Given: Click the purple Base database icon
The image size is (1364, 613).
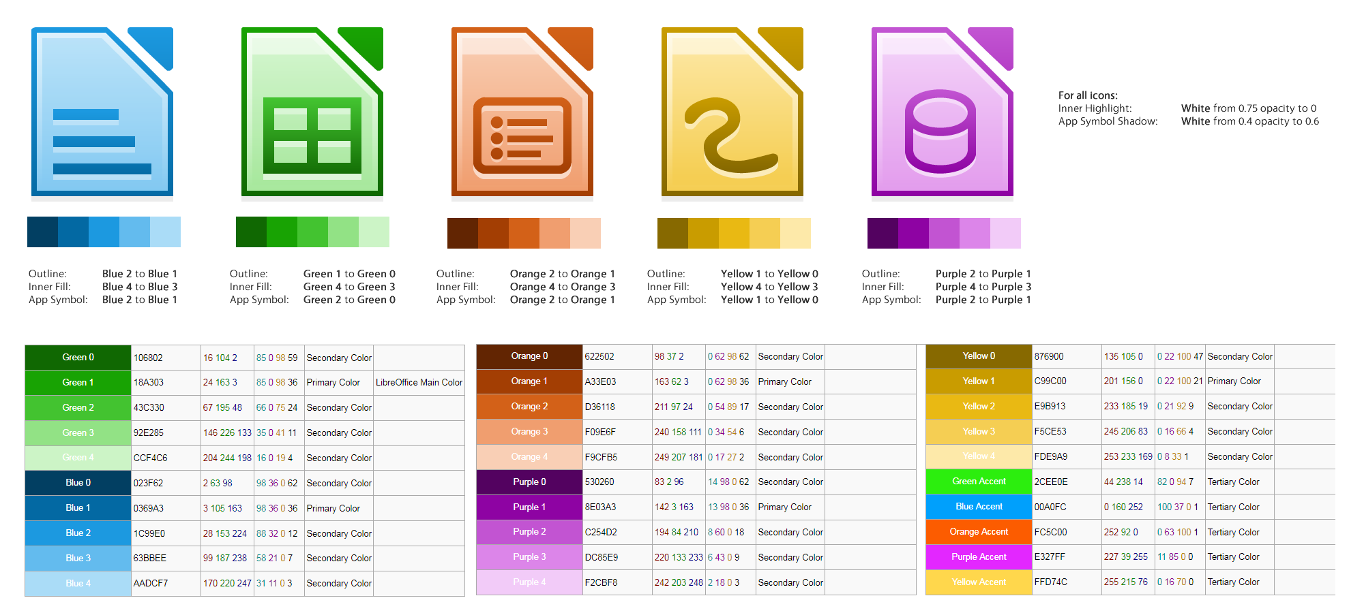Looking at the screenshot, I should pos(941,112).
